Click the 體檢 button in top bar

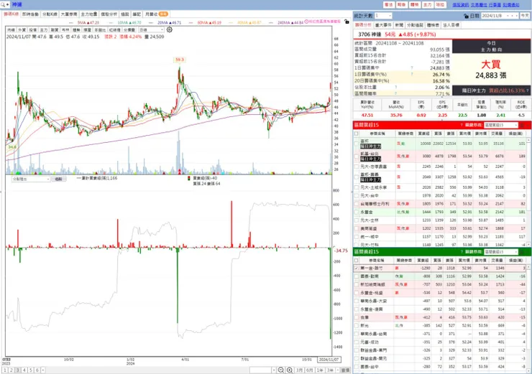tap(414, 5)
